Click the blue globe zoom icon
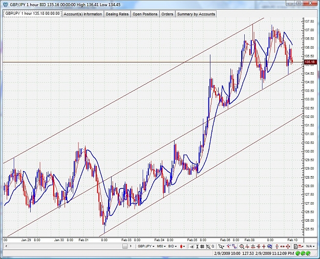The height and width of the screenshot is (259, 320). click(270, 247)
